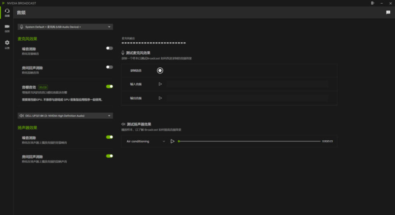Click the 0:00/0:23 time display
Viewport: 395px width, 215px height.
tap(328, 141)
